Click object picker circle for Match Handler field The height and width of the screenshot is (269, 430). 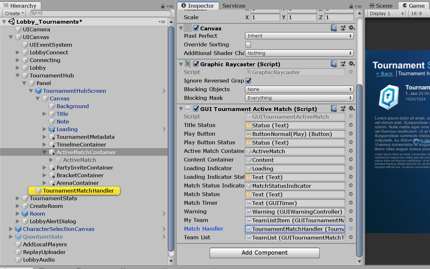click(351, 229)
